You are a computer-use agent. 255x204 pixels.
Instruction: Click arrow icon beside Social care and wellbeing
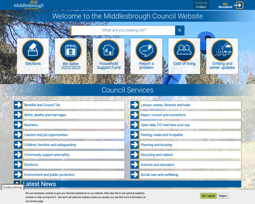point(135,175)
